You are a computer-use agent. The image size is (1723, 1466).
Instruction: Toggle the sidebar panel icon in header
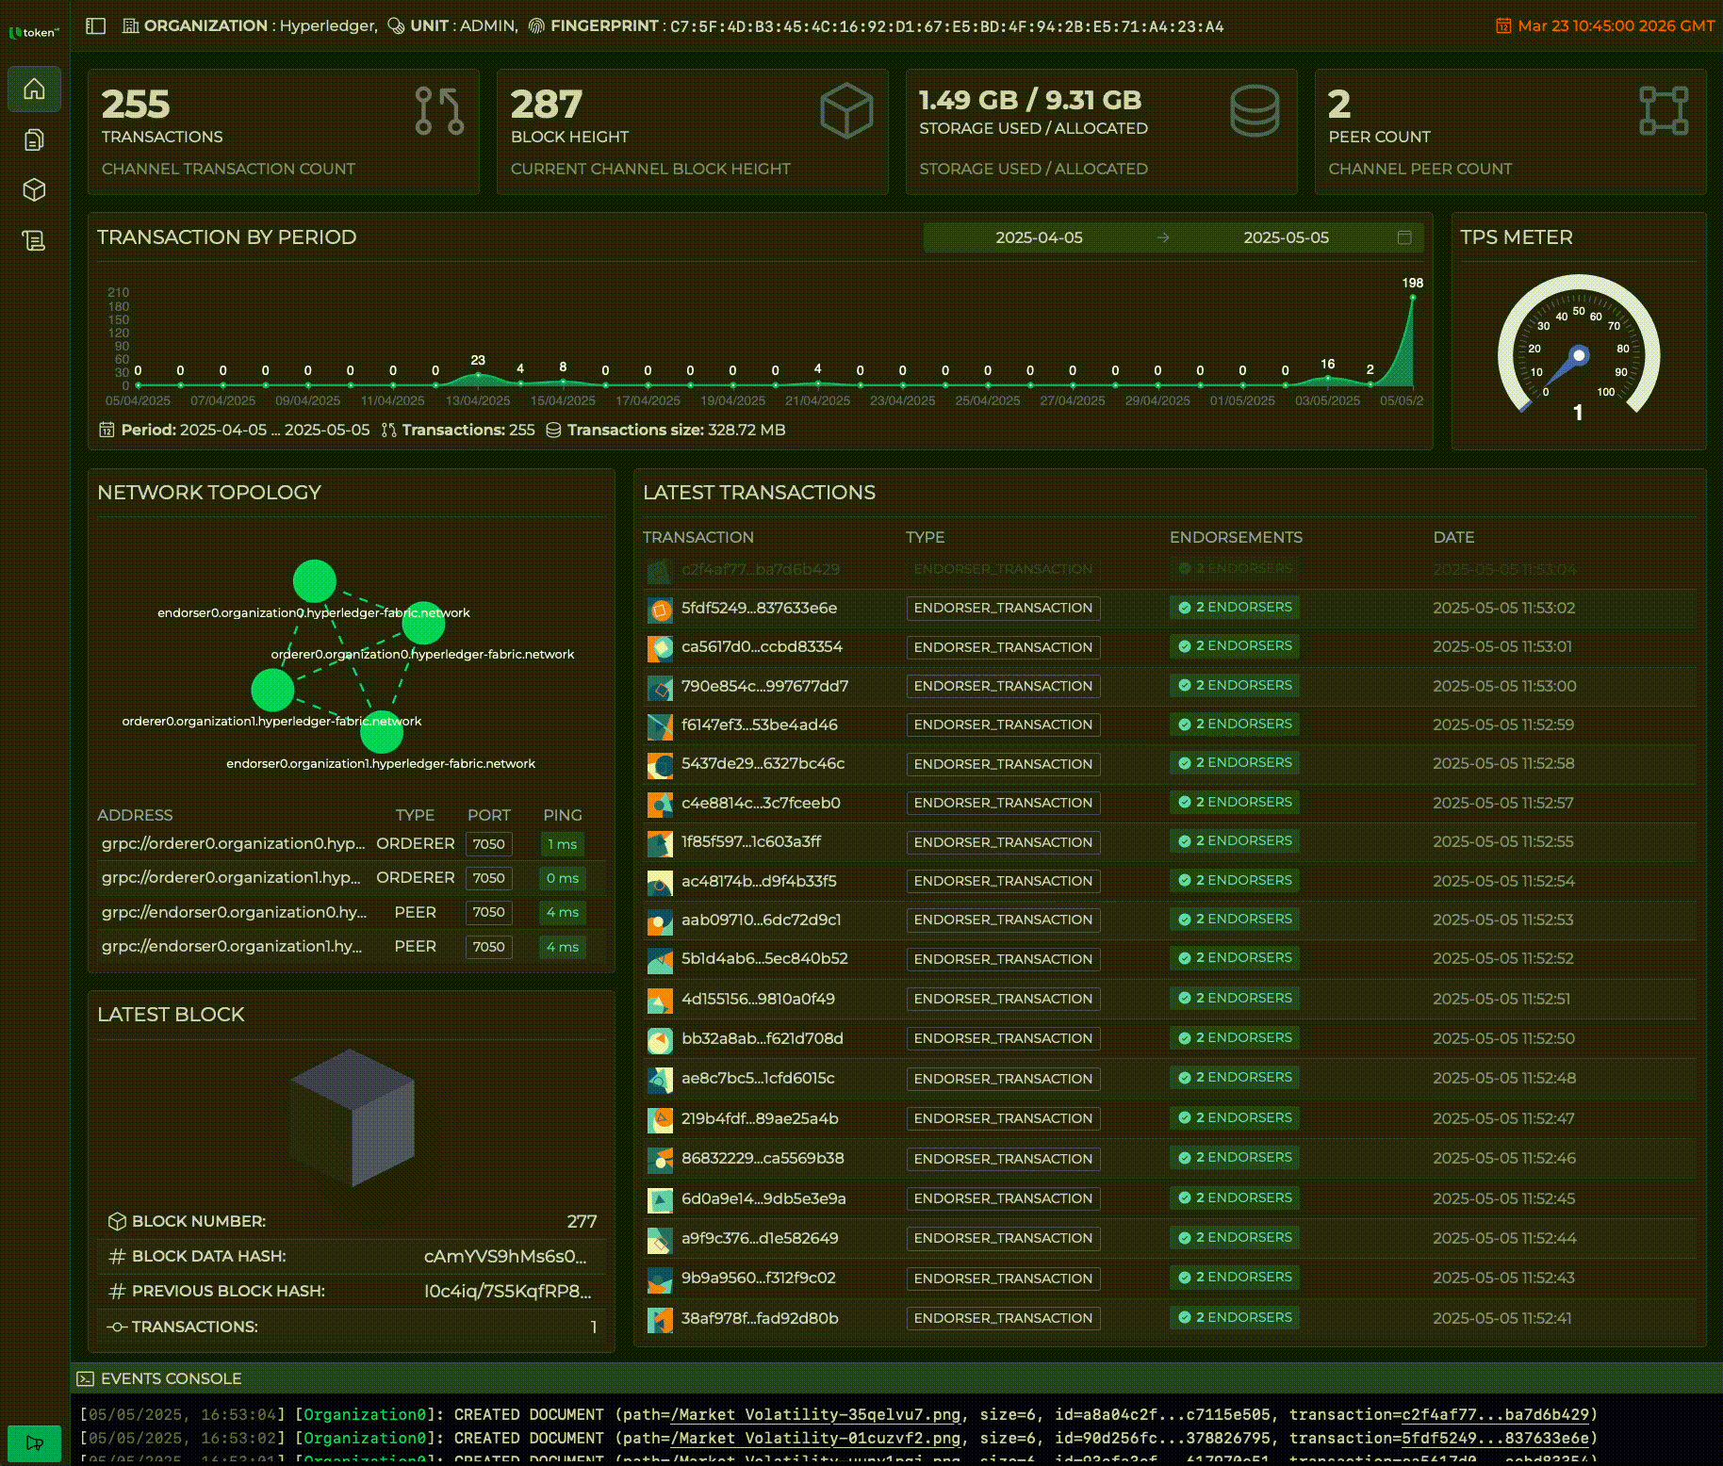95,26
